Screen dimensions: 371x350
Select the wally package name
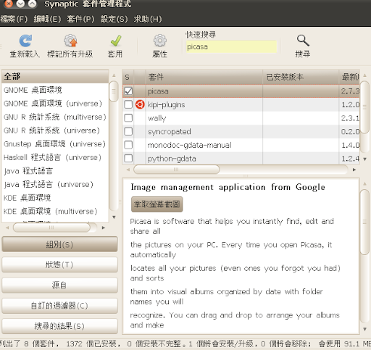click(157, 118)
